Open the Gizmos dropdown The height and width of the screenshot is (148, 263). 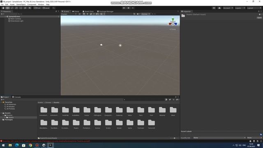pyautogui.click(x=145, y=14)
